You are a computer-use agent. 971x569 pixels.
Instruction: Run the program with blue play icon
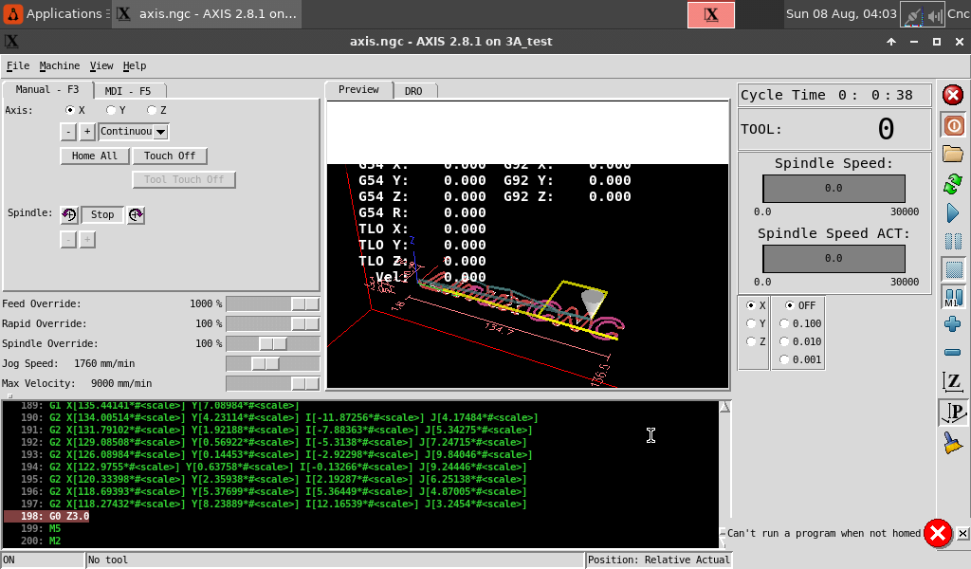click(953, 213)
